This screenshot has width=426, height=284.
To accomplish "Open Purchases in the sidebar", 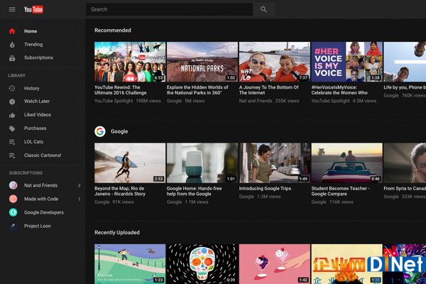I will 35,129.
